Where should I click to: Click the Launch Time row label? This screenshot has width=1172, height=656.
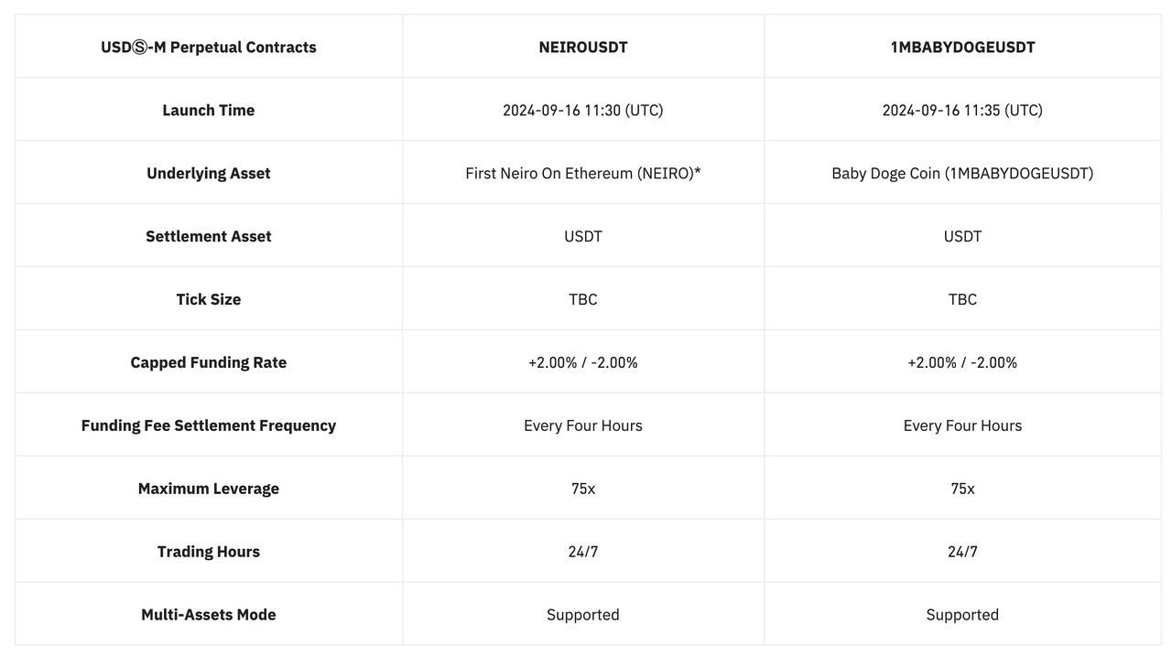click(209, 110)
